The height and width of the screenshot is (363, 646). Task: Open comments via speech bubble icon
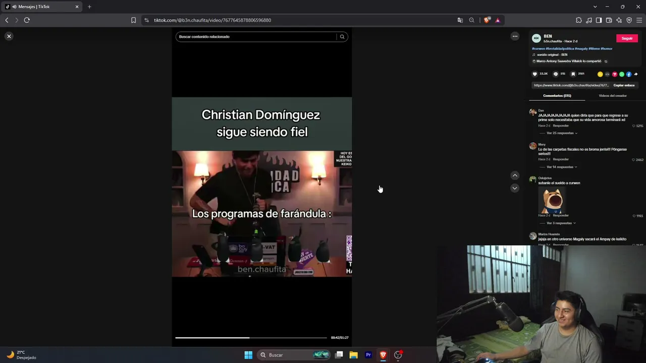(x=556, y=74)
